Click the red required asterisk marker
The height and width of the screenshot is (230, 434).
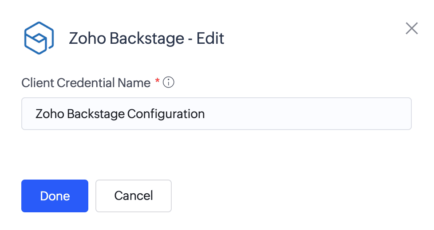157,81
